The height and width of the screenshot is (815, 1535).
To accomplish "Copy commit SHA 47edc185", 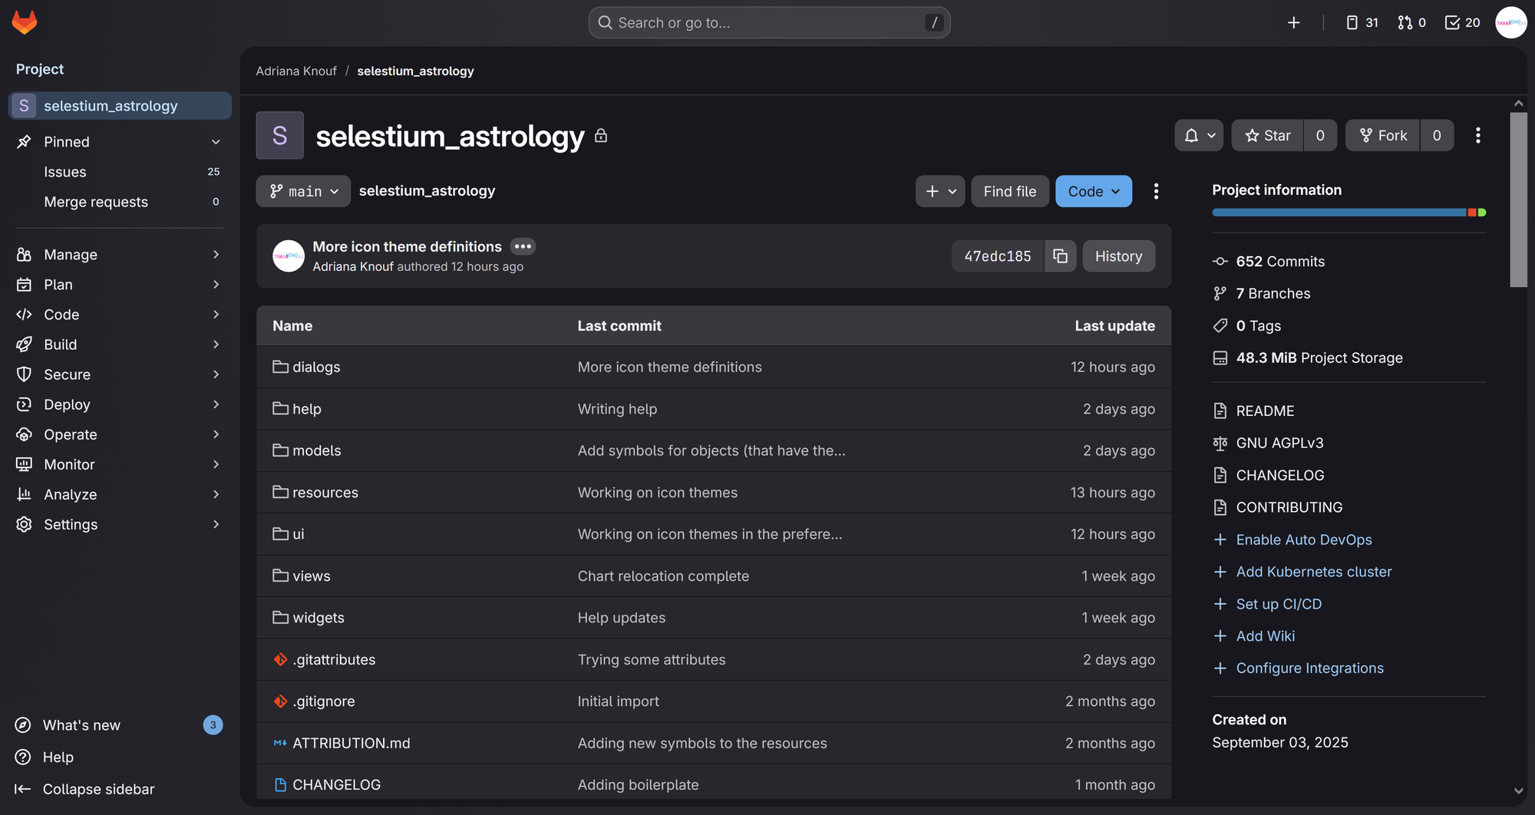I will [1060, 256].
